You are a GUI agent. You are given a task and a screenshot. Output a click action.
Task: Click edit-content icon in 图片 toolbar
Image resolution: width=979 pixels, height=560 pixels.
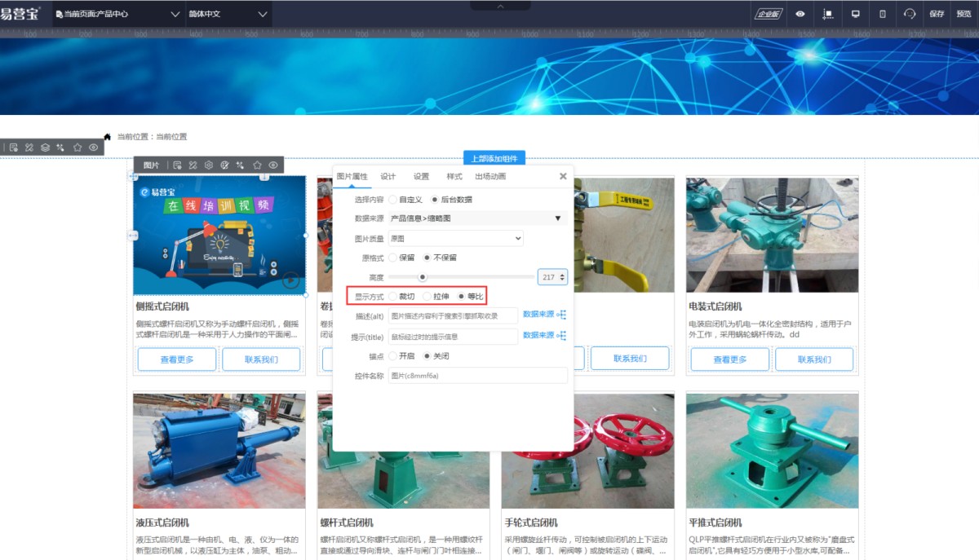[x=177, y=165]
